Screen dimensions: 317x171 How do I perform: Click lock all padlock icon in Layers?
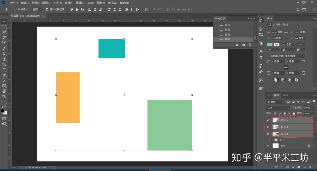click(x=294, y=114)
